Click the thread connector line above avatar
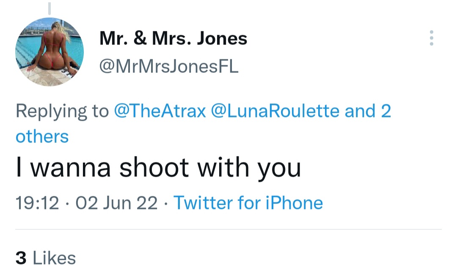457x278 pixels. tap(50, 8)
